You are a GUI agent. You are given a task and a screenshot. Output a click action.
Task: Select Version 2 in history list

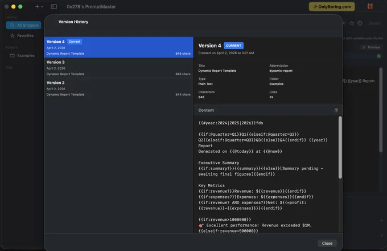(x=119, y=88)
